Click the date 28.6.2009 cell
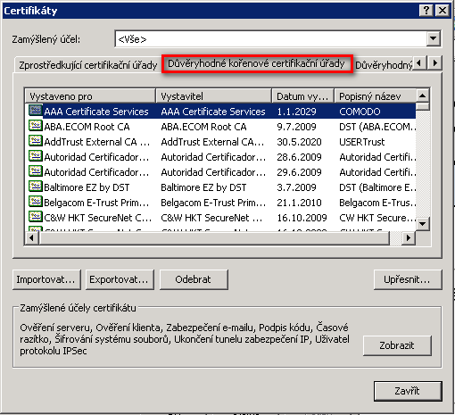The height and width of the screenshot is (415, 455). click(x=299, y=157)
